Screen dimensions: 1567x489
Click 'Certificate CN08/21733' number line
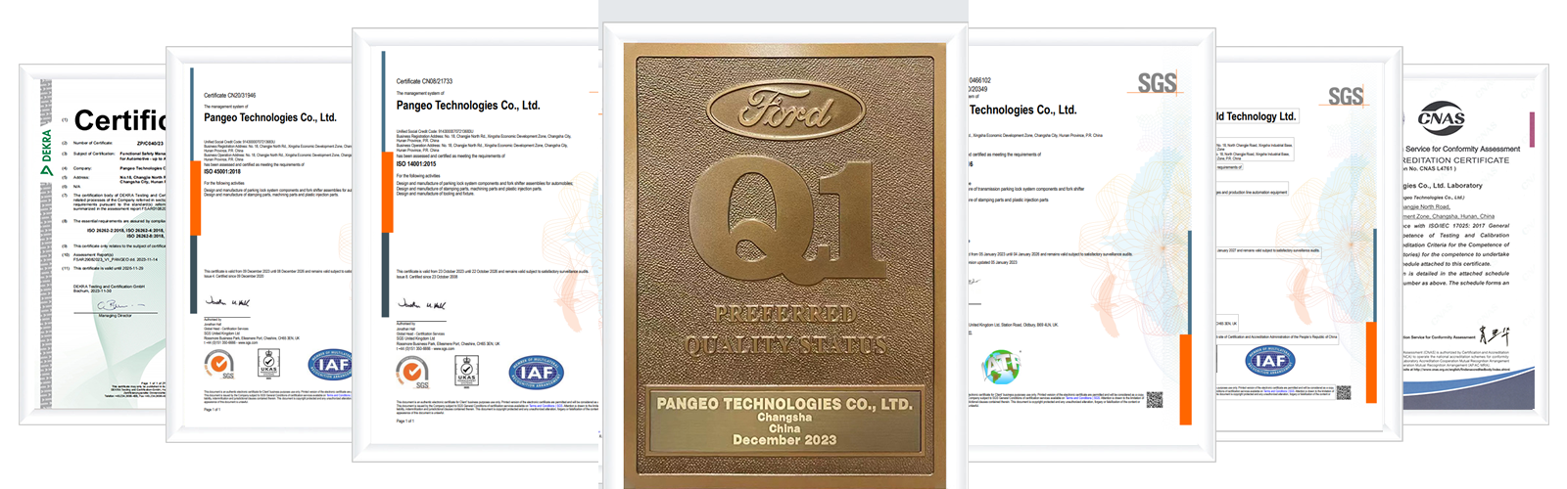(424, 81)
